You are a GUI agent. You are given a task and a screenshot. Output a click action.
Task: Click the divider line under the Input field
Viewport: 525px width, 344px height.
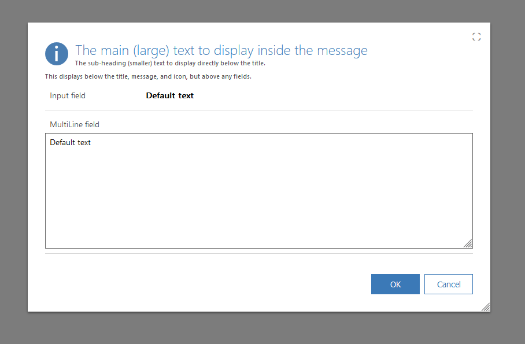tap(258, 110)
